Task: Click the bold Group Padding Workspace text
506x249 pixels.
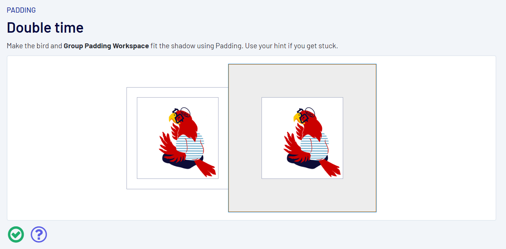Action: [106, 46]
